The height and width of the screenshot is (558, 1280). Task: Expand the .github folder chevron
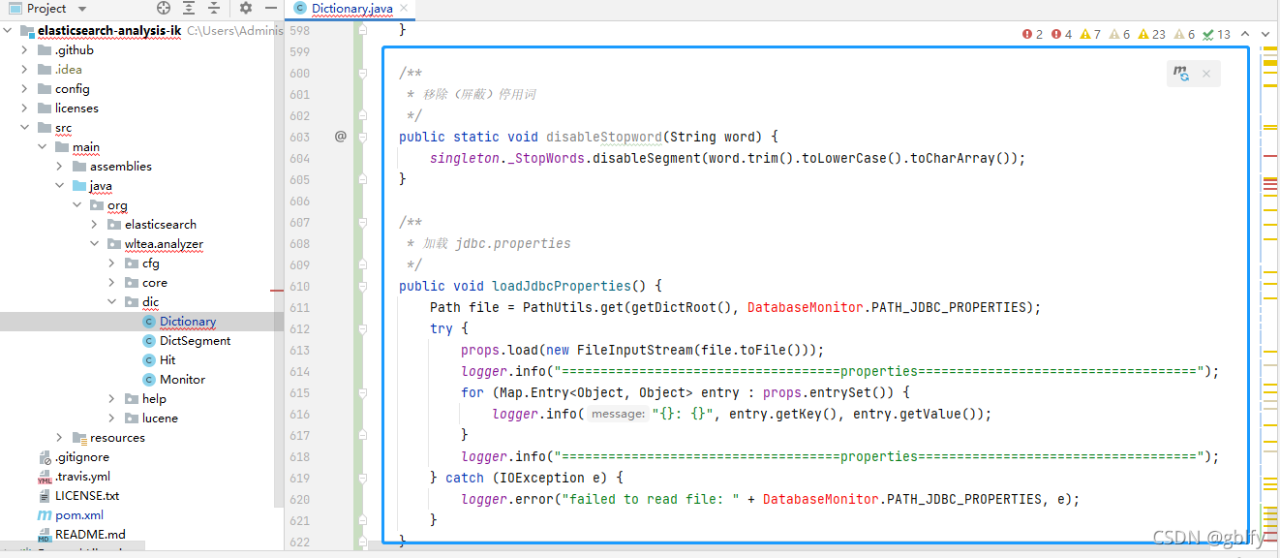pos(26,50)
